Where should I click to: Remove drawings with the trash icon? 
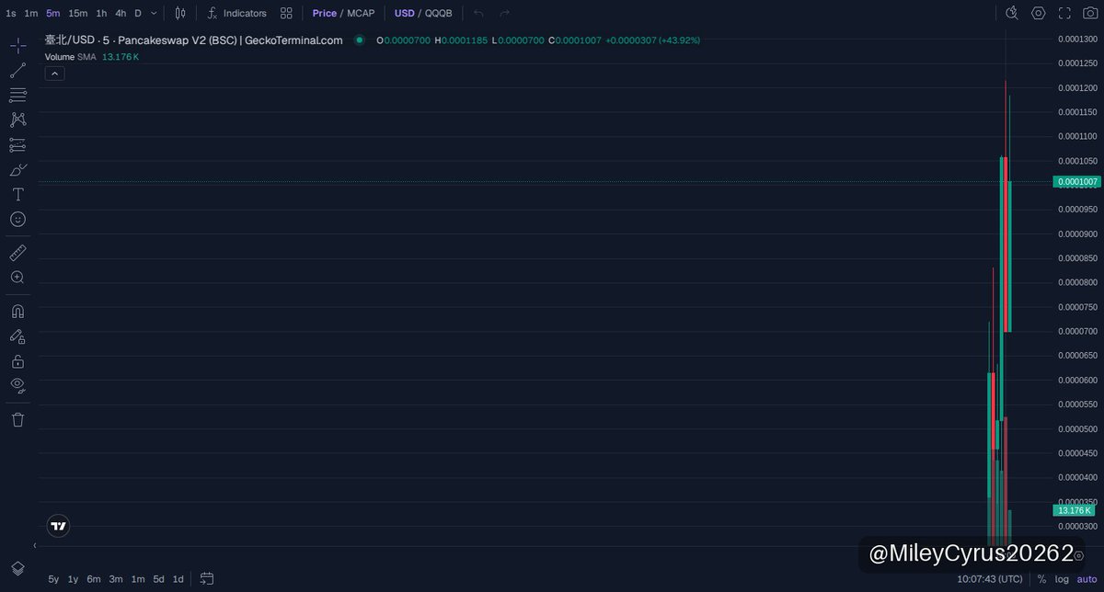[17, 419]
